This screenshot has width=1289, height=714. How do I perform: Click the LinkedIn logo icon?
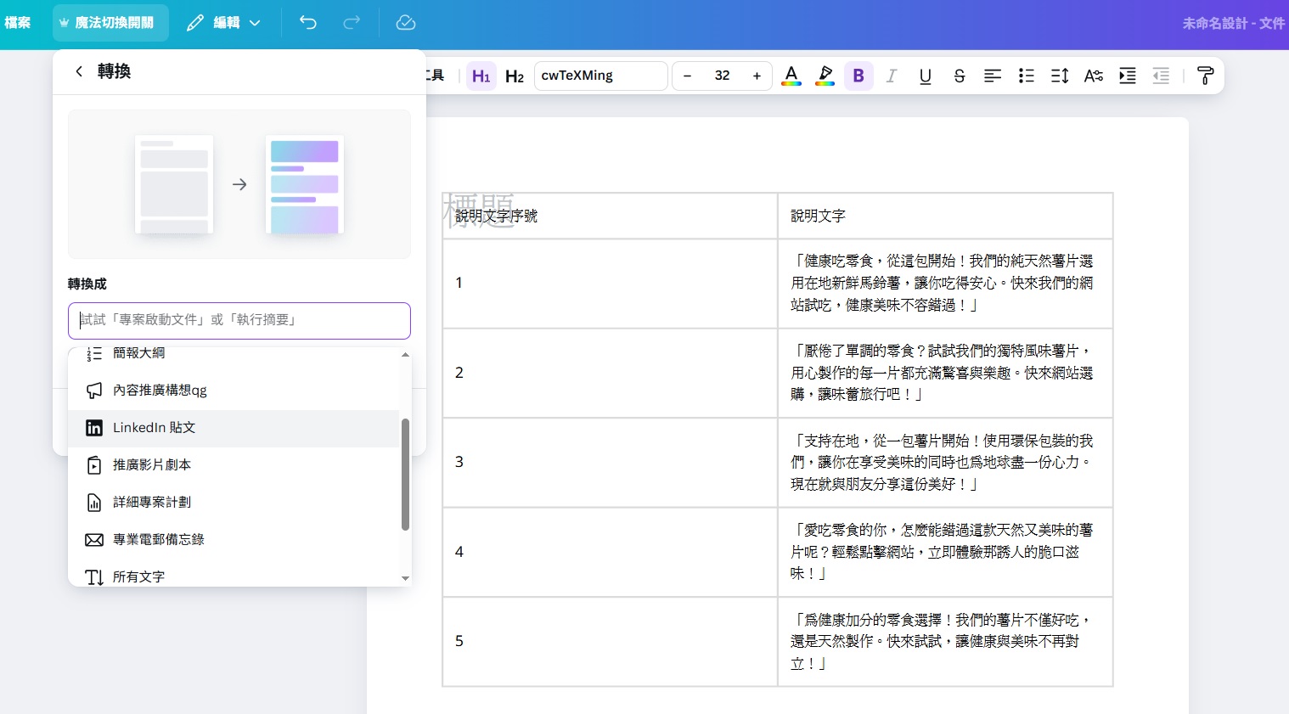click(94, 428)
